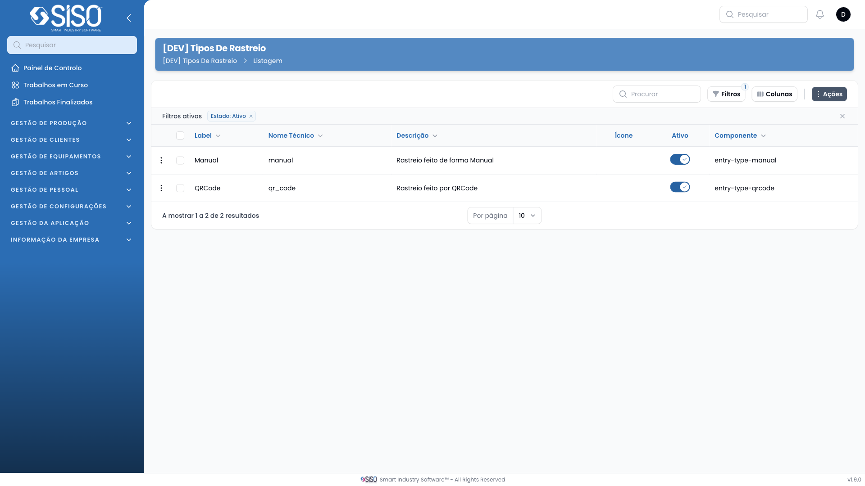Viewport: 865px width, 486px height.
Task: Open the results per page dropdown
Action: [x=527, y=216]
